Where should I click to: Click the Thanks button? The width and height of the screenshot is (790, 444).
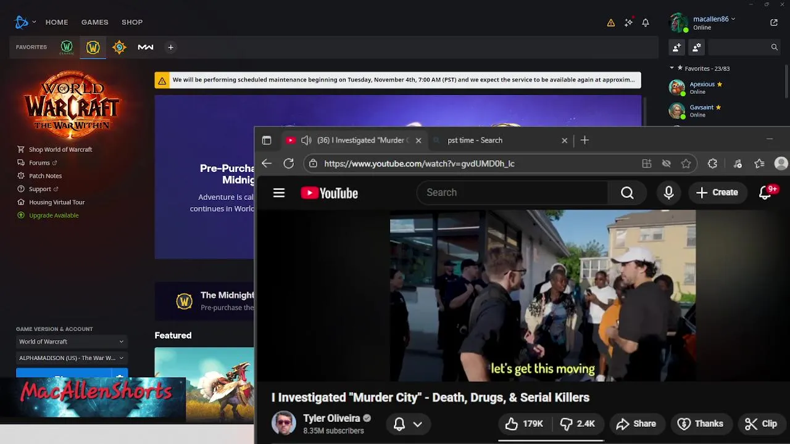point(701,424)
